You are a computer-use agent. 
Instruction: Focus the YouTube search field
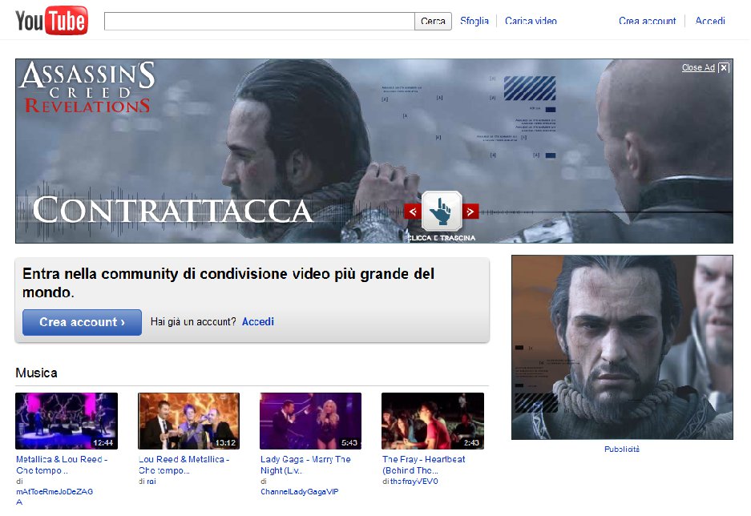259,21
